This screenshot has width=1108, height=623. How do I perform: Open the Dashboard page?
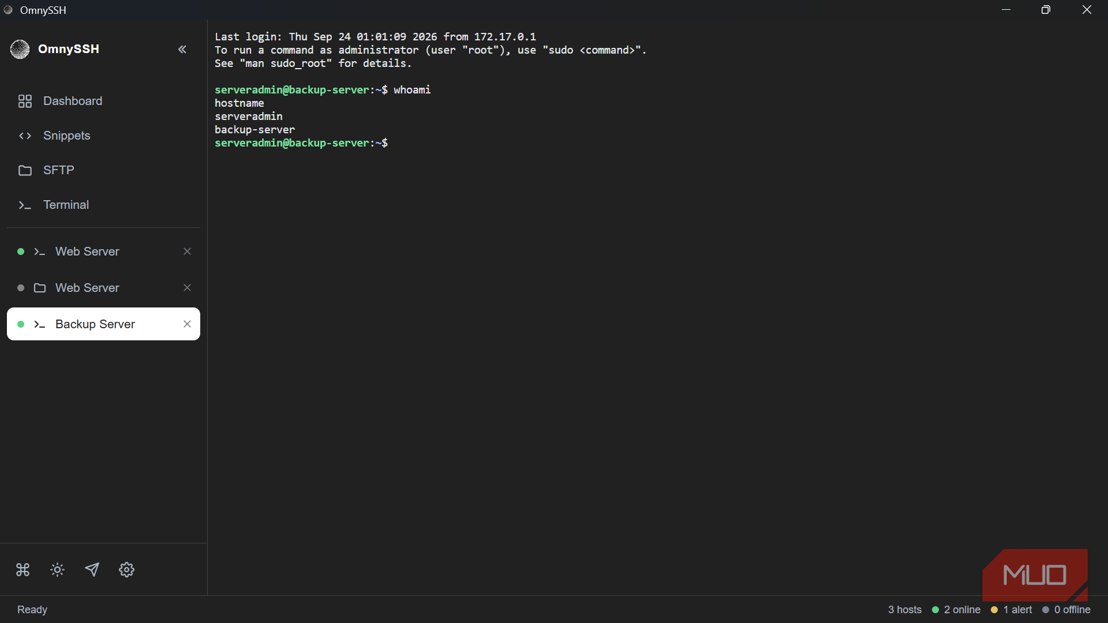[103, 101]
